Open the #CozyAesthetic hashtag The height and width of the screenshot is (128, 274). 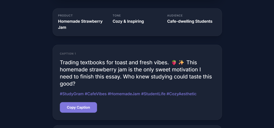tap(181, 94)
